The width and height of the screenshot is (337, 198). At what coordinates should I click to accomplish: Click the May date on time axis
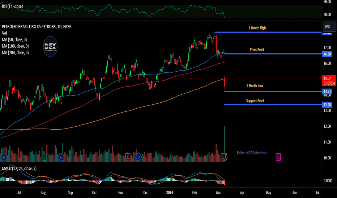tap(268, 193)
